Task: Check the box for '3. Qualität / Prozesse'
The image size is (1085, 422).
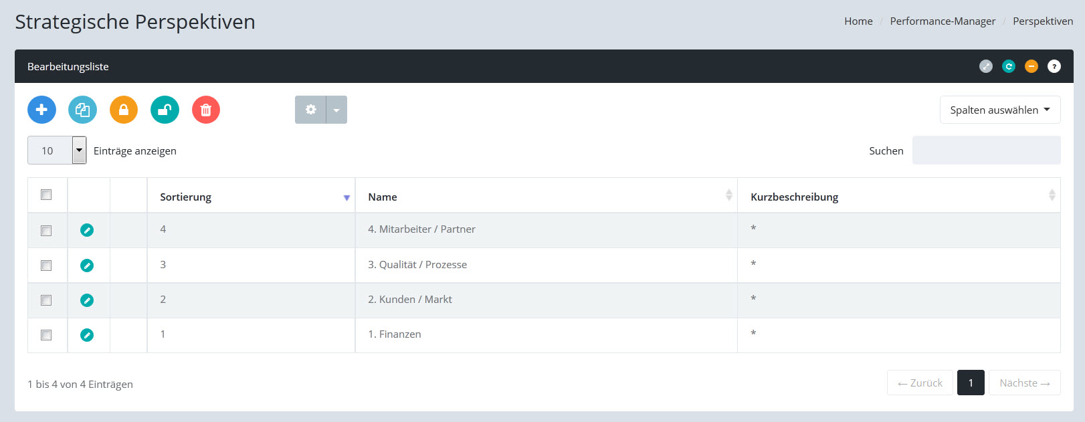Action: coord(46,266)
